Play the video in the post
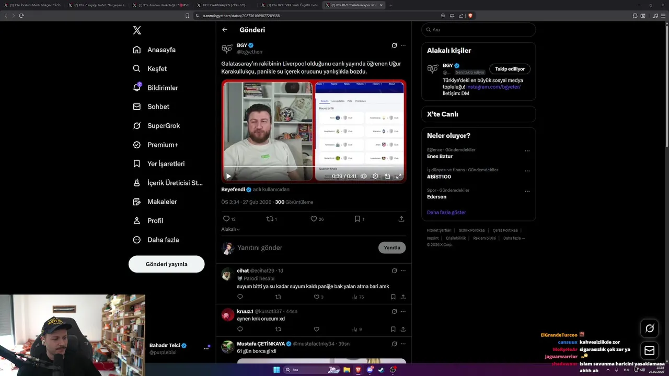The image size is (669, 376). click(228, 176)
